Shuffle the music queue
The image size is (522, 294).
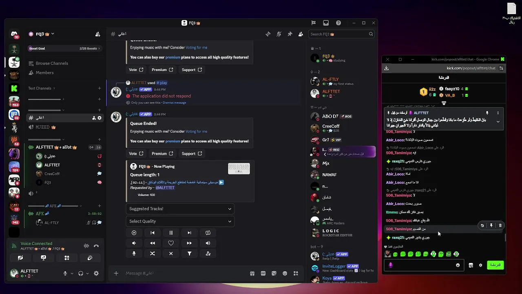click(x=153, y=254)
